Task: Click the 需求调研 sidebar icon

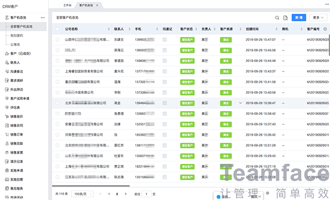Action: 7,81
